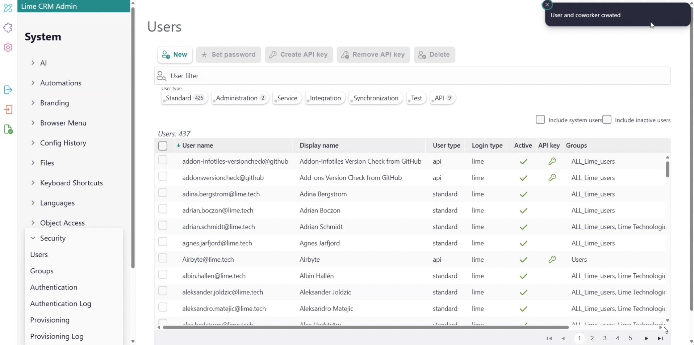This screenshot has height=345, width=694.
Task: Open the Groups page under Security
Action: coord(42,271)
